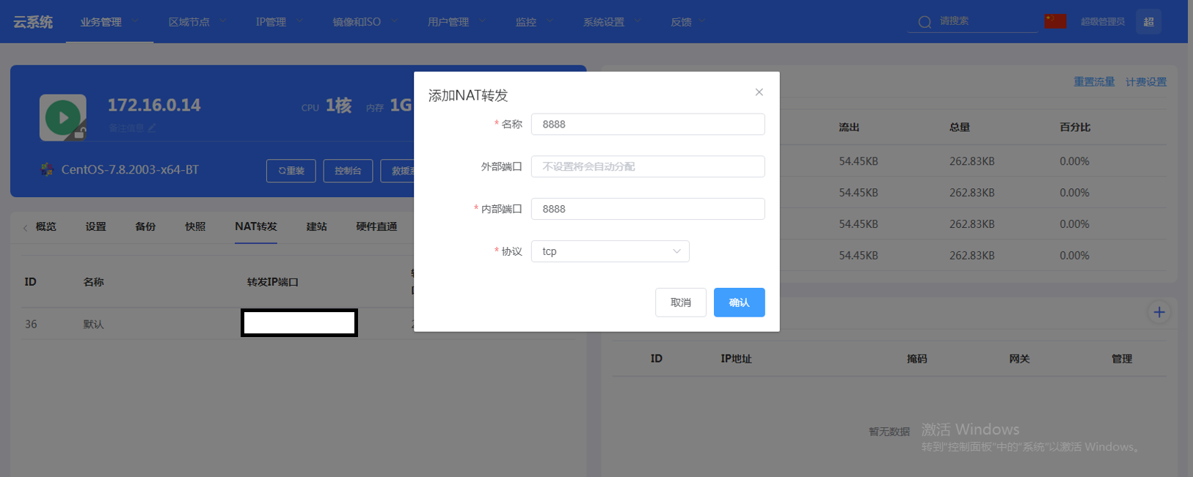Click the China flag language icon
This screenshot has width=1193, height=477.
pyautogui.click(x=1055, y=21)
